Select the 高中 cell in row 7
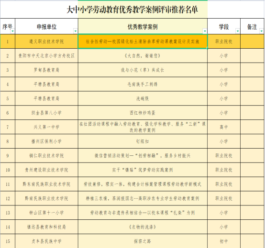This screenshot has height=248, width=265. click(x=224, y=127)
